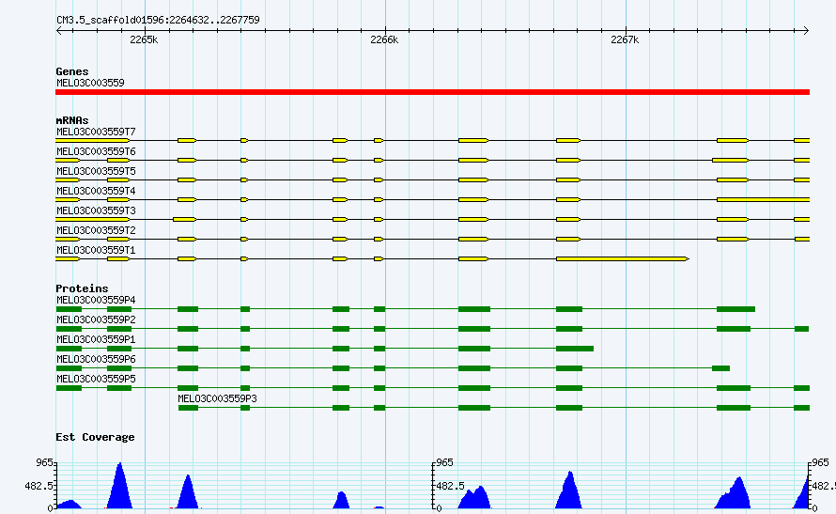Open the MELO3C003559P4 protein label
Image resolution: width=836 pixels, height=514 pixels.
pos(96,300)
